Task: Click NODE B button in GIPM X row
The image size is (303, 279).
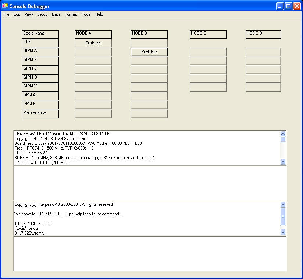Action: pyautogui.click(x=149, y=87)
